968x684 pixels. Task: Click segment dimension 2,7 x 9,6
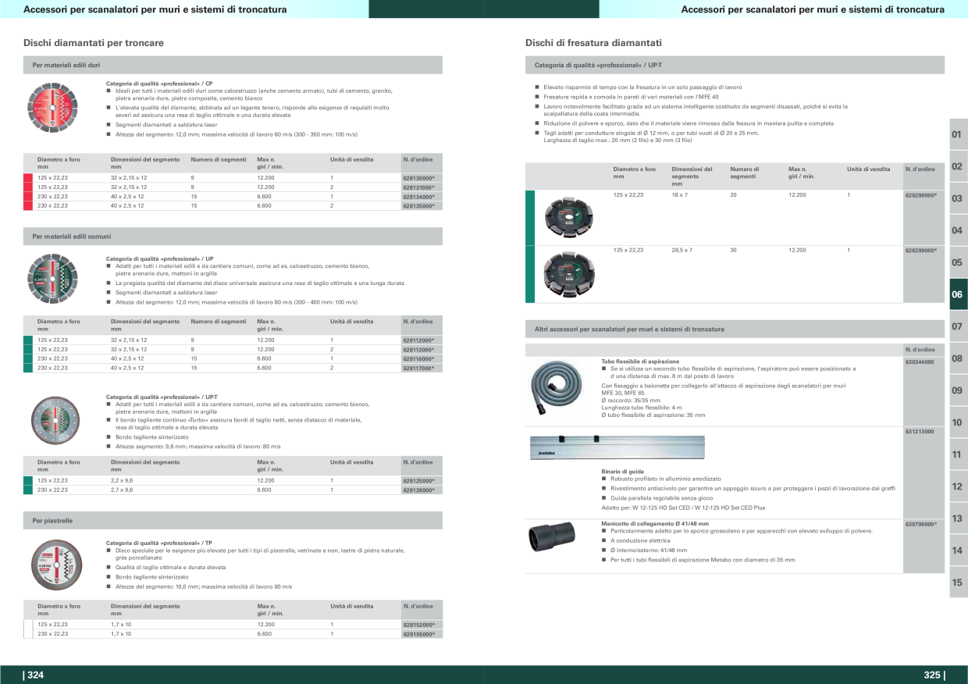(x=122, y=490)
